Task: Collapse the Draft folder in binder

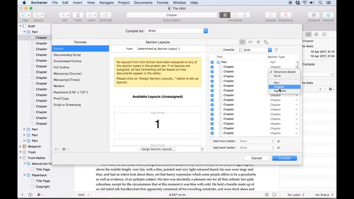Action: tap(20, 26)
